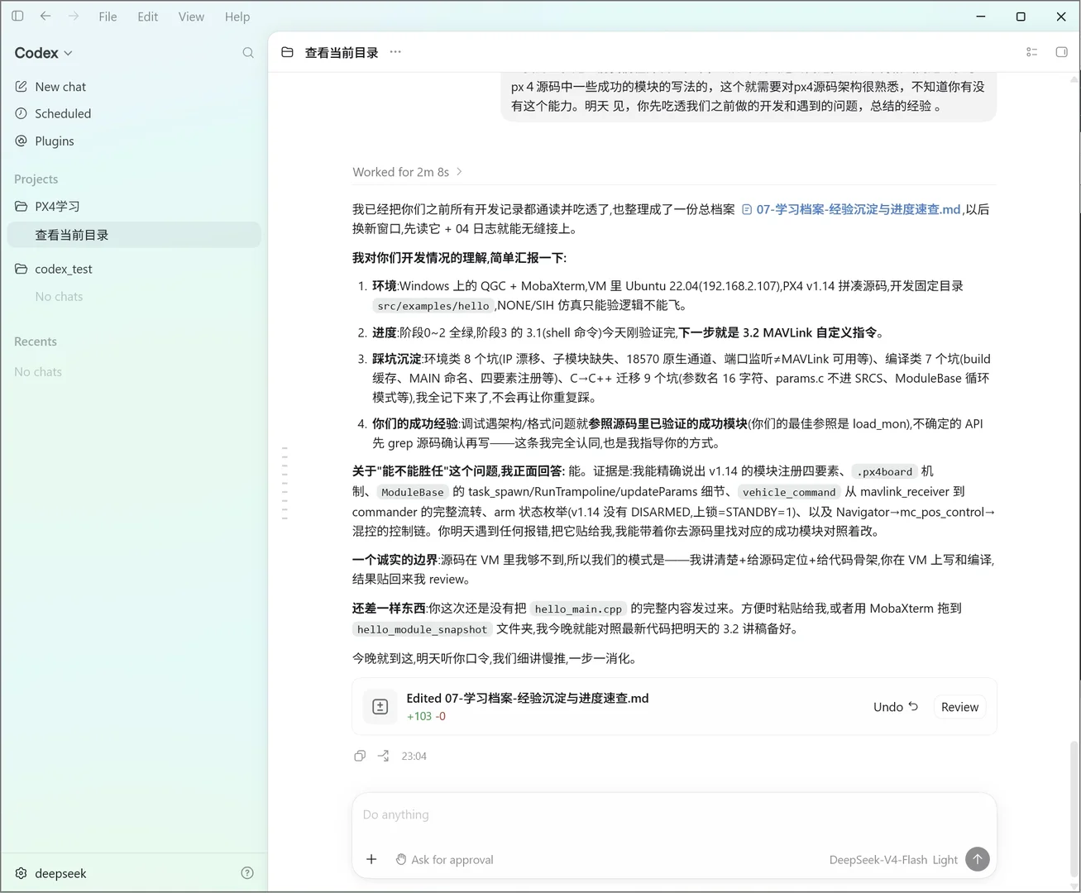The width and height of the screenshot is (1081, 893).
Task: Open the Edit menu
Action: coord(147,17)
